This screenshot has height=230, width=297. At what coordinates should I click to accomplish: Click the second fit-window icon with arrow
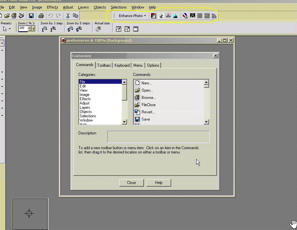tap(127, 29)
